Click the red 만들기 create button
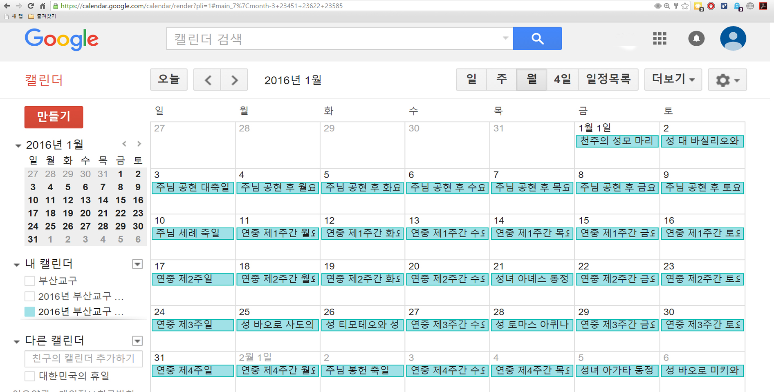The height and width of the screenshot is (392, 774). 54,117
